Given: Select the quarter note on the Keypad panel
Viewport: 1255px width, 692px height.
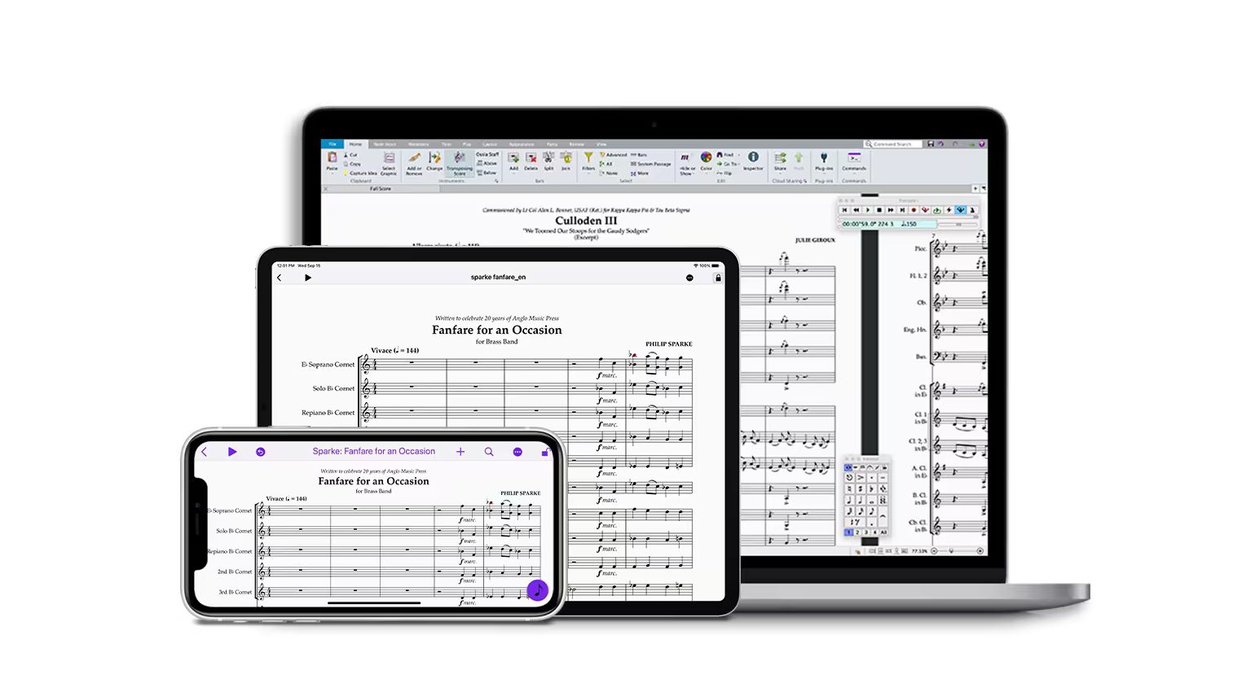Looking at the screenshot, I should coord(850,499).
